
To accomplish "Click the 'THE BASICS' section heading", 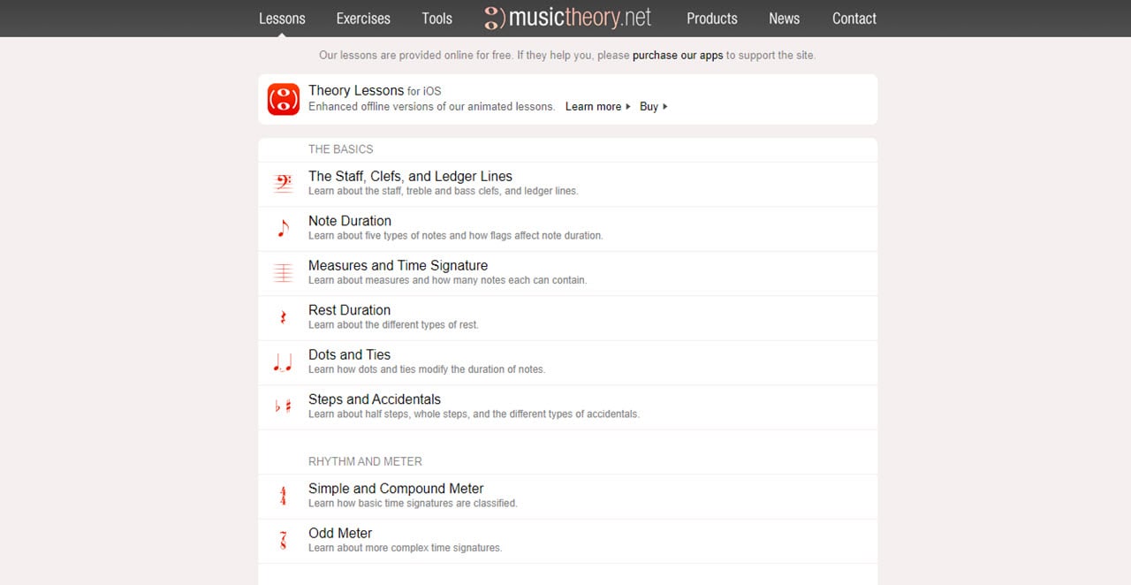I will (341, 149).
